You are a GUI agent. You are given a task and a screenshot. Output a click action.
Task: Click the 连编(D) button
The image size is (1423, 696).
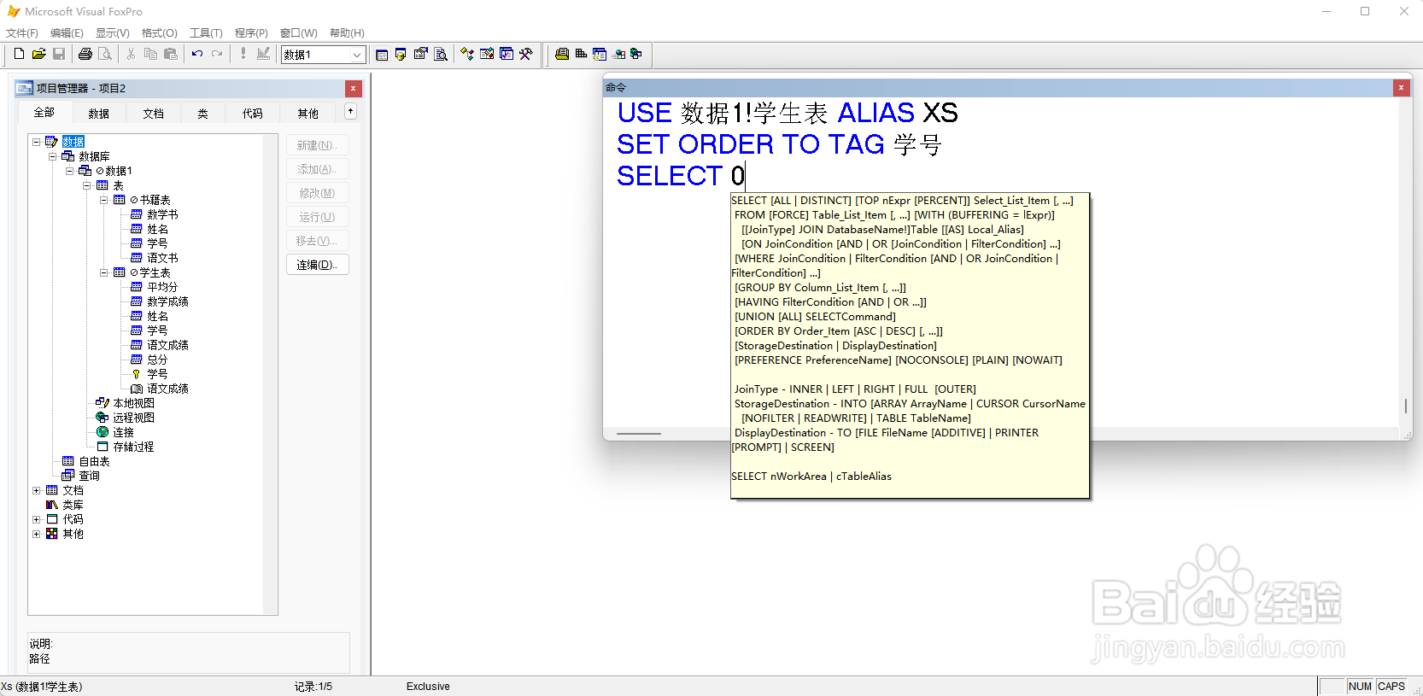317,265
